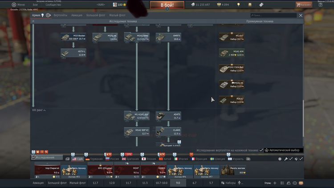This screenshot has height=188, width=334.
Task: Select the США nation flag
Action: point(77,159)
